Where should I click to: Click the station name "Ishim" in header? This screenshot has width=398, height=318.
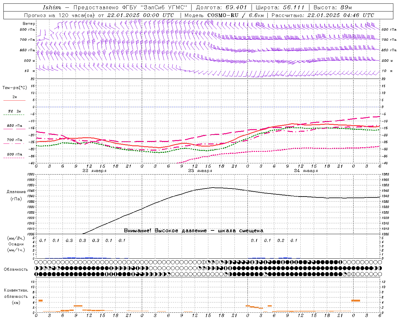click(x=52, y=7)
